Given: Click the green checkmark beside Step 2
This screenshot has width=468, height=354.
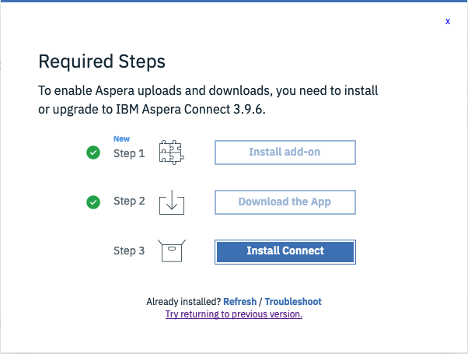Looking at the screenshot, I should 93,202.
